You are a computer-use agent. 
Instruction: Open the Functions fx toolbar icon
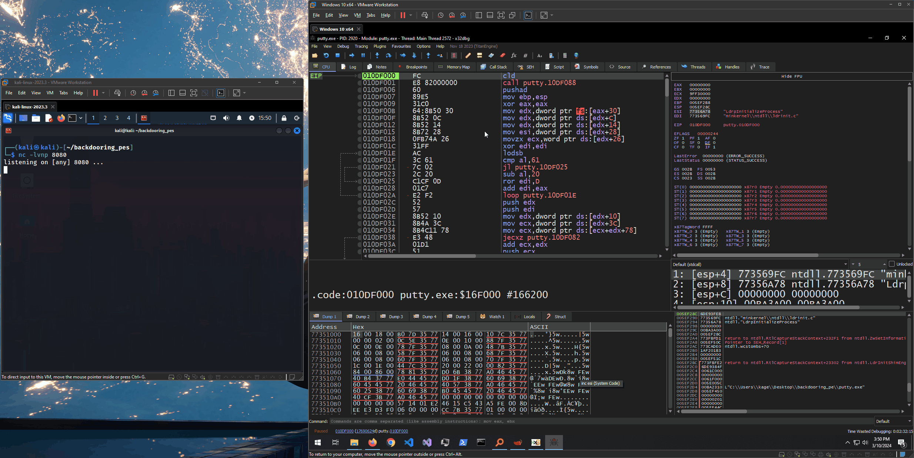pos(514,55)
